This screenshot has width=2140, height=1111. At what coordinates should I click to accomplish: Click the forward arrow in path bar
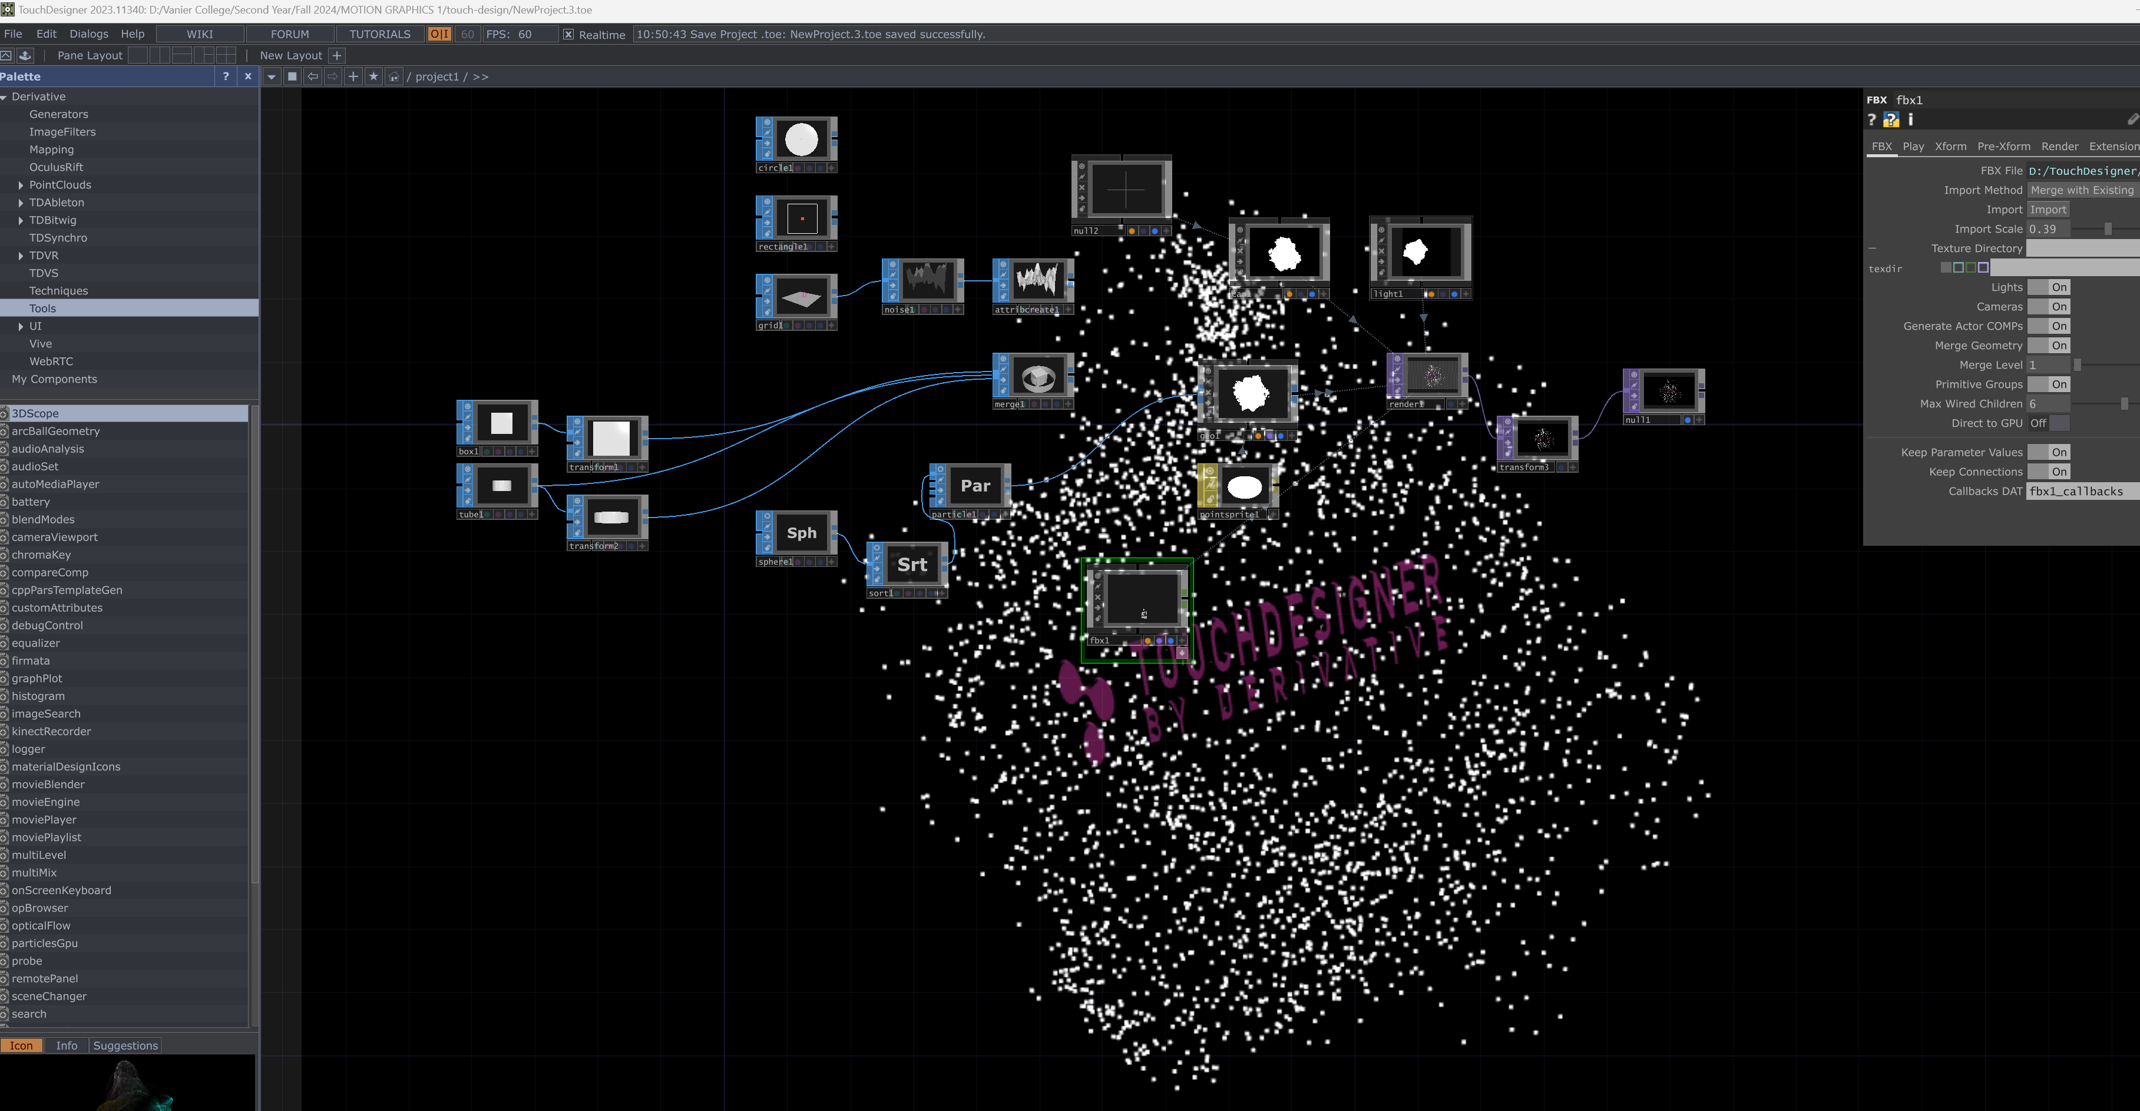333,77
